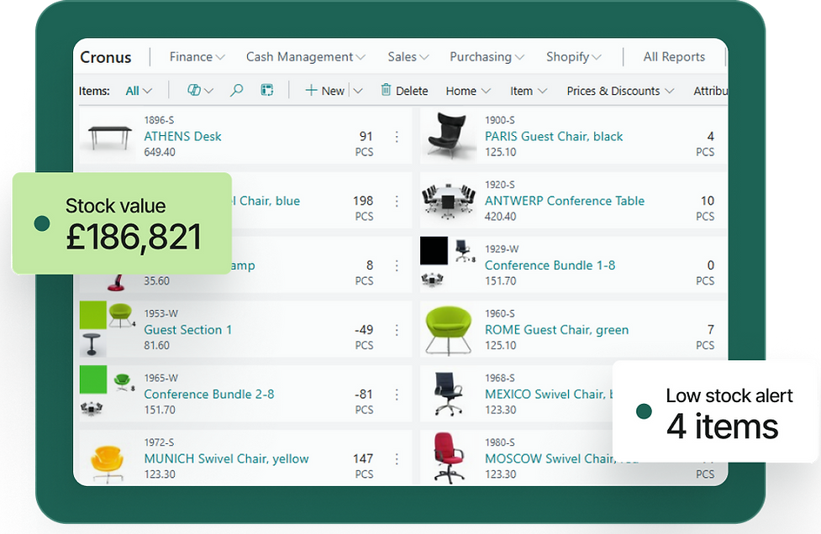
Task: Open more options for Guest Section 1
Action: 397,330
